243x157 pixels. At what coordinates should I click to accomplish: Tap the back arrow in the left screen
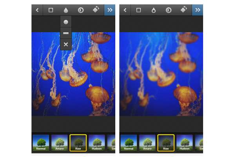click(x=37, y=10)
